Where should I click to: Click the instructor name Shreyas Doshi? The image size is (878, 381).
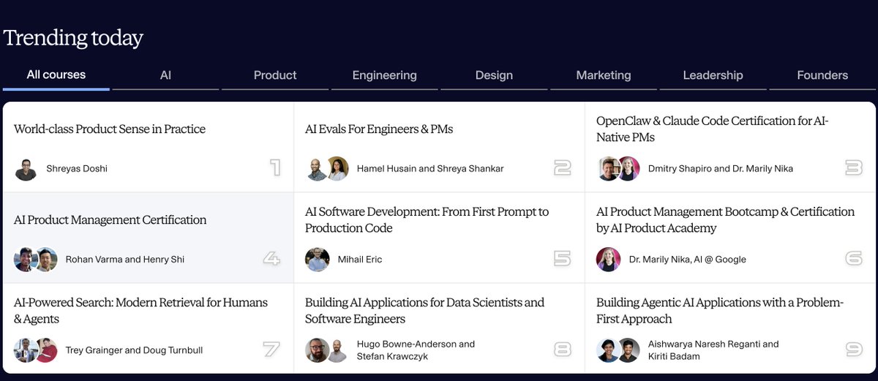[x=77, y=169]
